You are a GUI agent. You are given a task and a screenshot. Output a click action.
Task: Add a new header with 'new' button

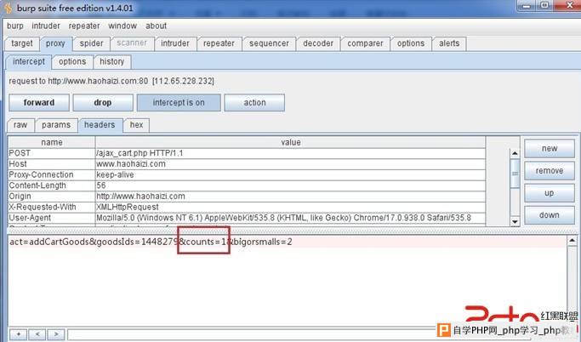(550, 149)
